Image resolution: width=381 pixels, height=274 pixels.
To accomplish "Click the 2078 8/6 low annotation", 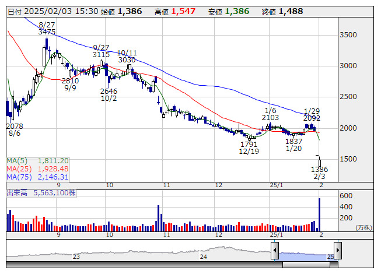I will tap(15, 129).
